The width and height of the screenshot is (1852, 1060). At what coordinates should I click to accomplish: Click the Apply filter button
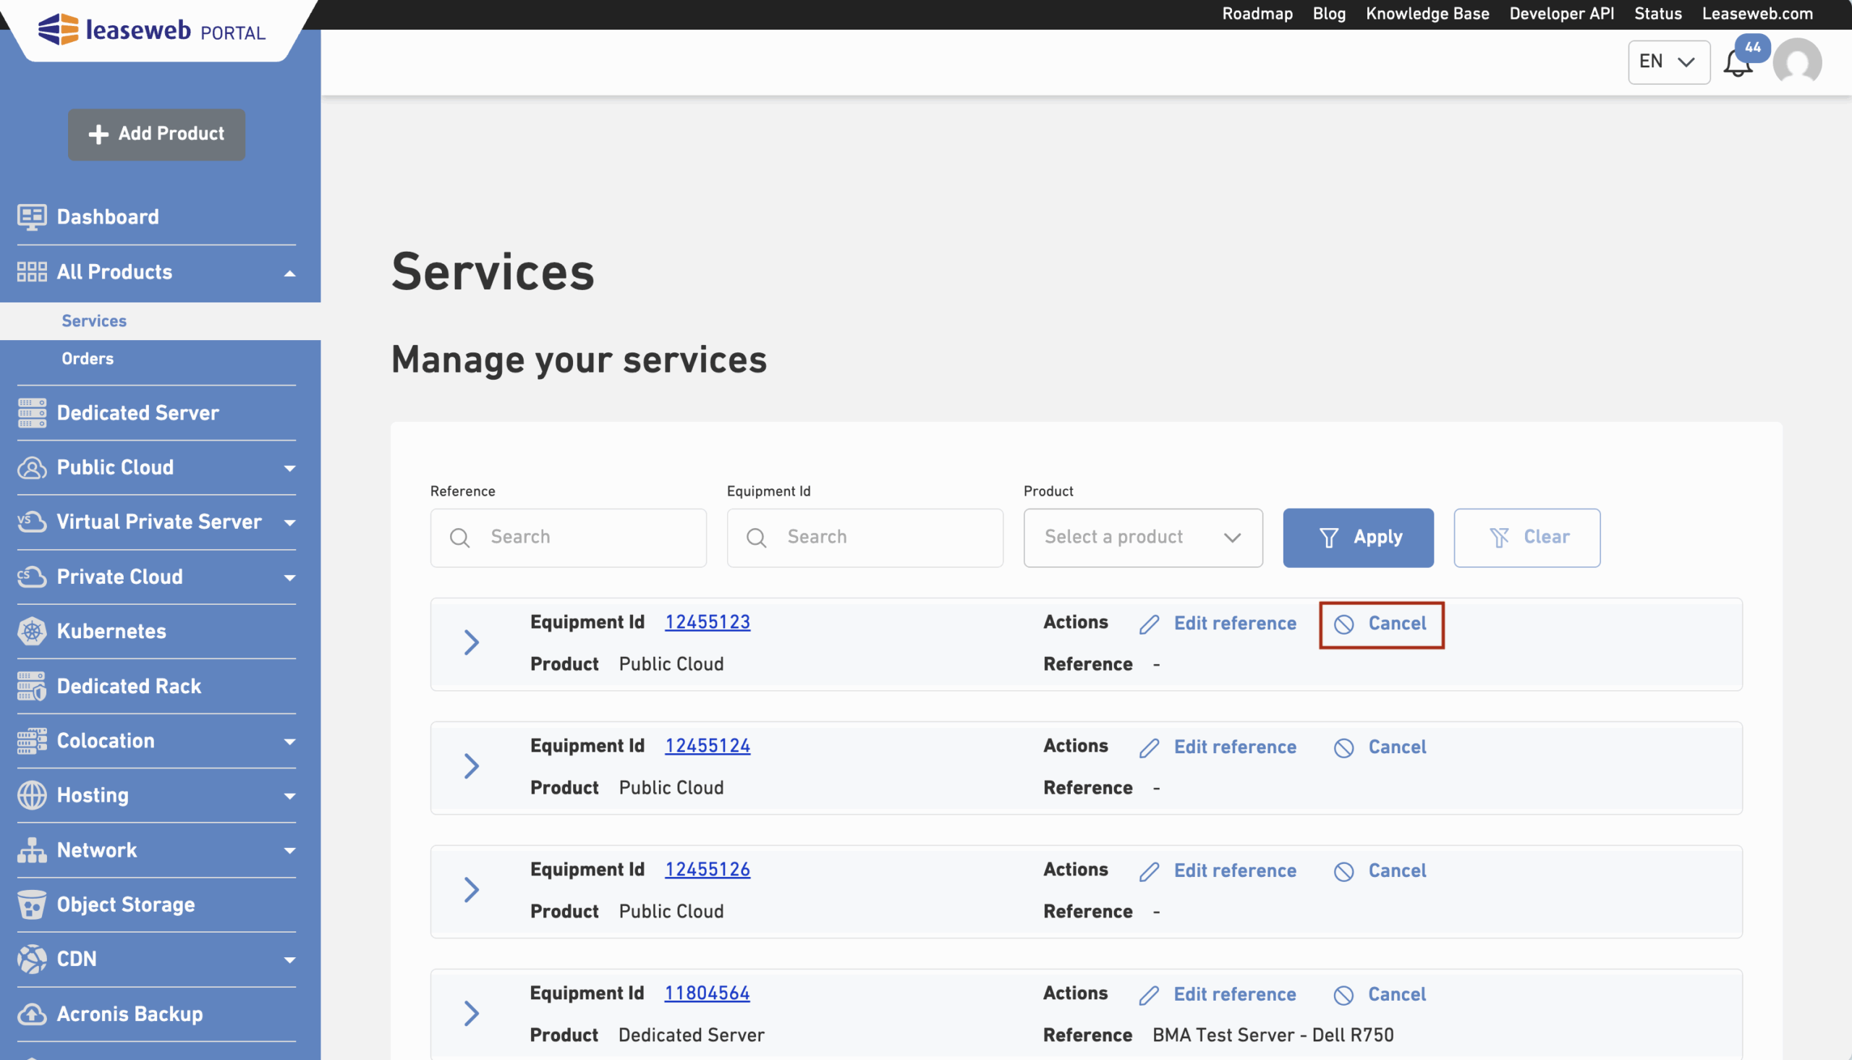(1358, 538)
